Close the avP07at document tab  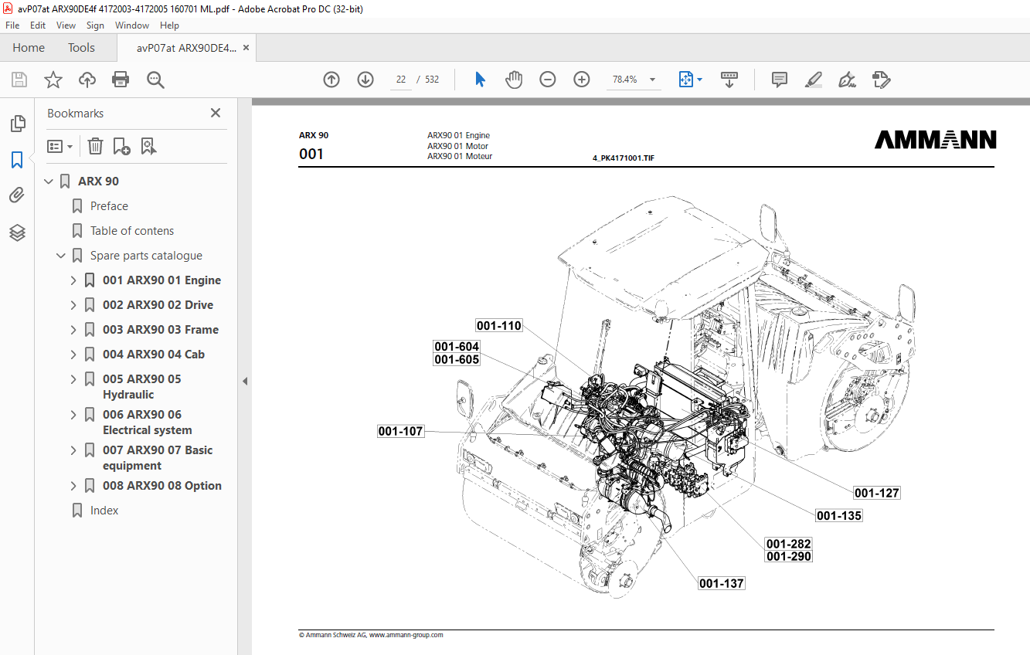pos(246,48)
